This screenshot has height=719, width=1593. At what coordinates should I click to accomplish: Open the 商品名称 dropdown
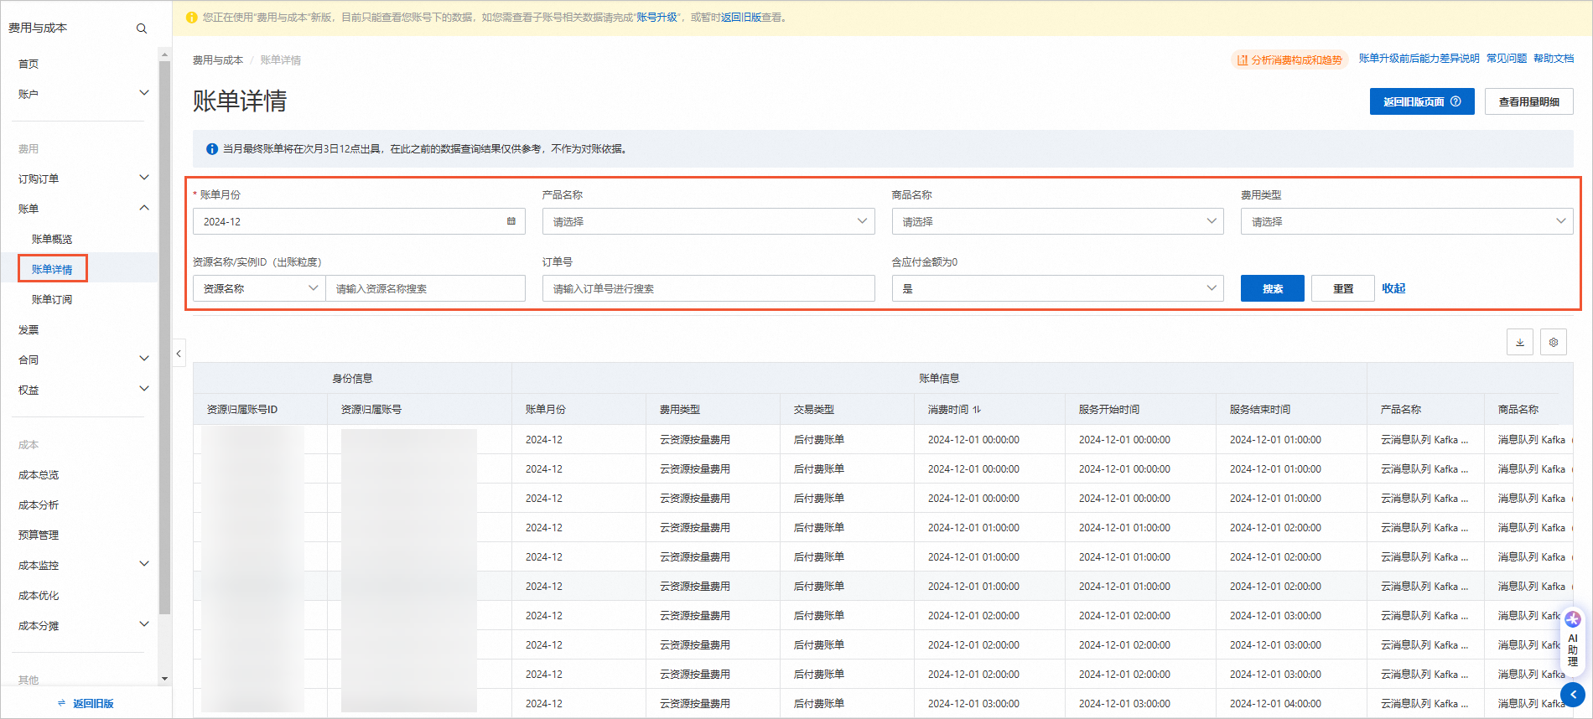pyautogui.click(x=1057, y=221)
